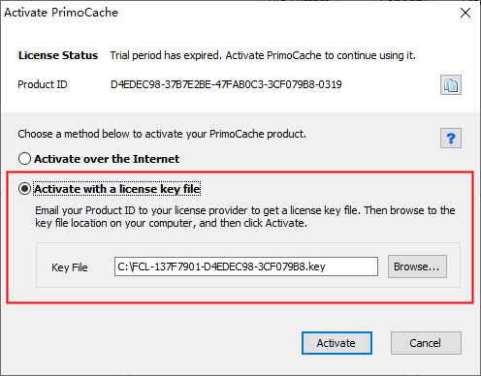Click the trial period expired message

click(x=263, y=55)
